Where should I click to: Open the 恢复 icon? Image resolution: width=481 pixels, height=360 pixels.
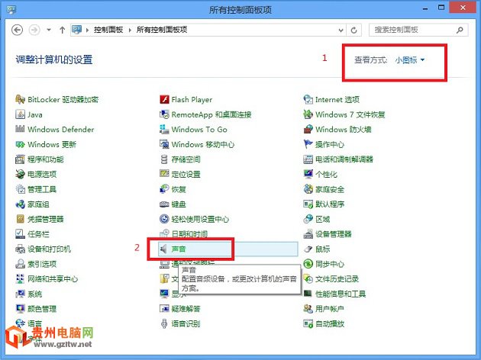(x=164, y=189)
